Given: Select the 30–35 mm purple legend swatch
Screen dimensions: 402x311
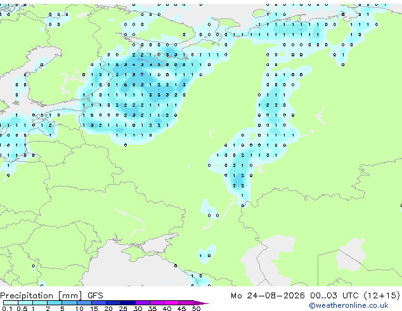Looking at the screenshot, I should pos(143,303).
